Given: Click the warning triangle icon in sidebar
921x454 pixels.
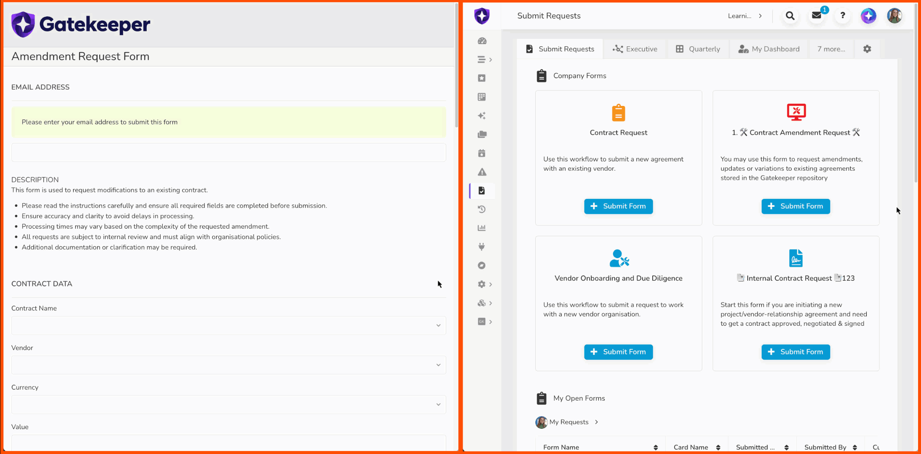Looking at the screenshot, I should (x=482, y=172).
